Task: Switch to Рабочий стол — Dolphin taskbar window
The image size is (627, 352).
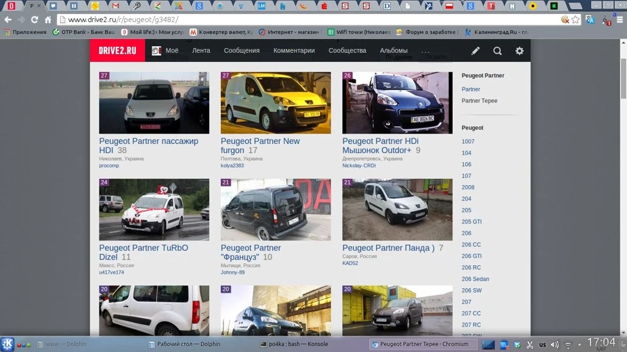Action: pos(184,344)
